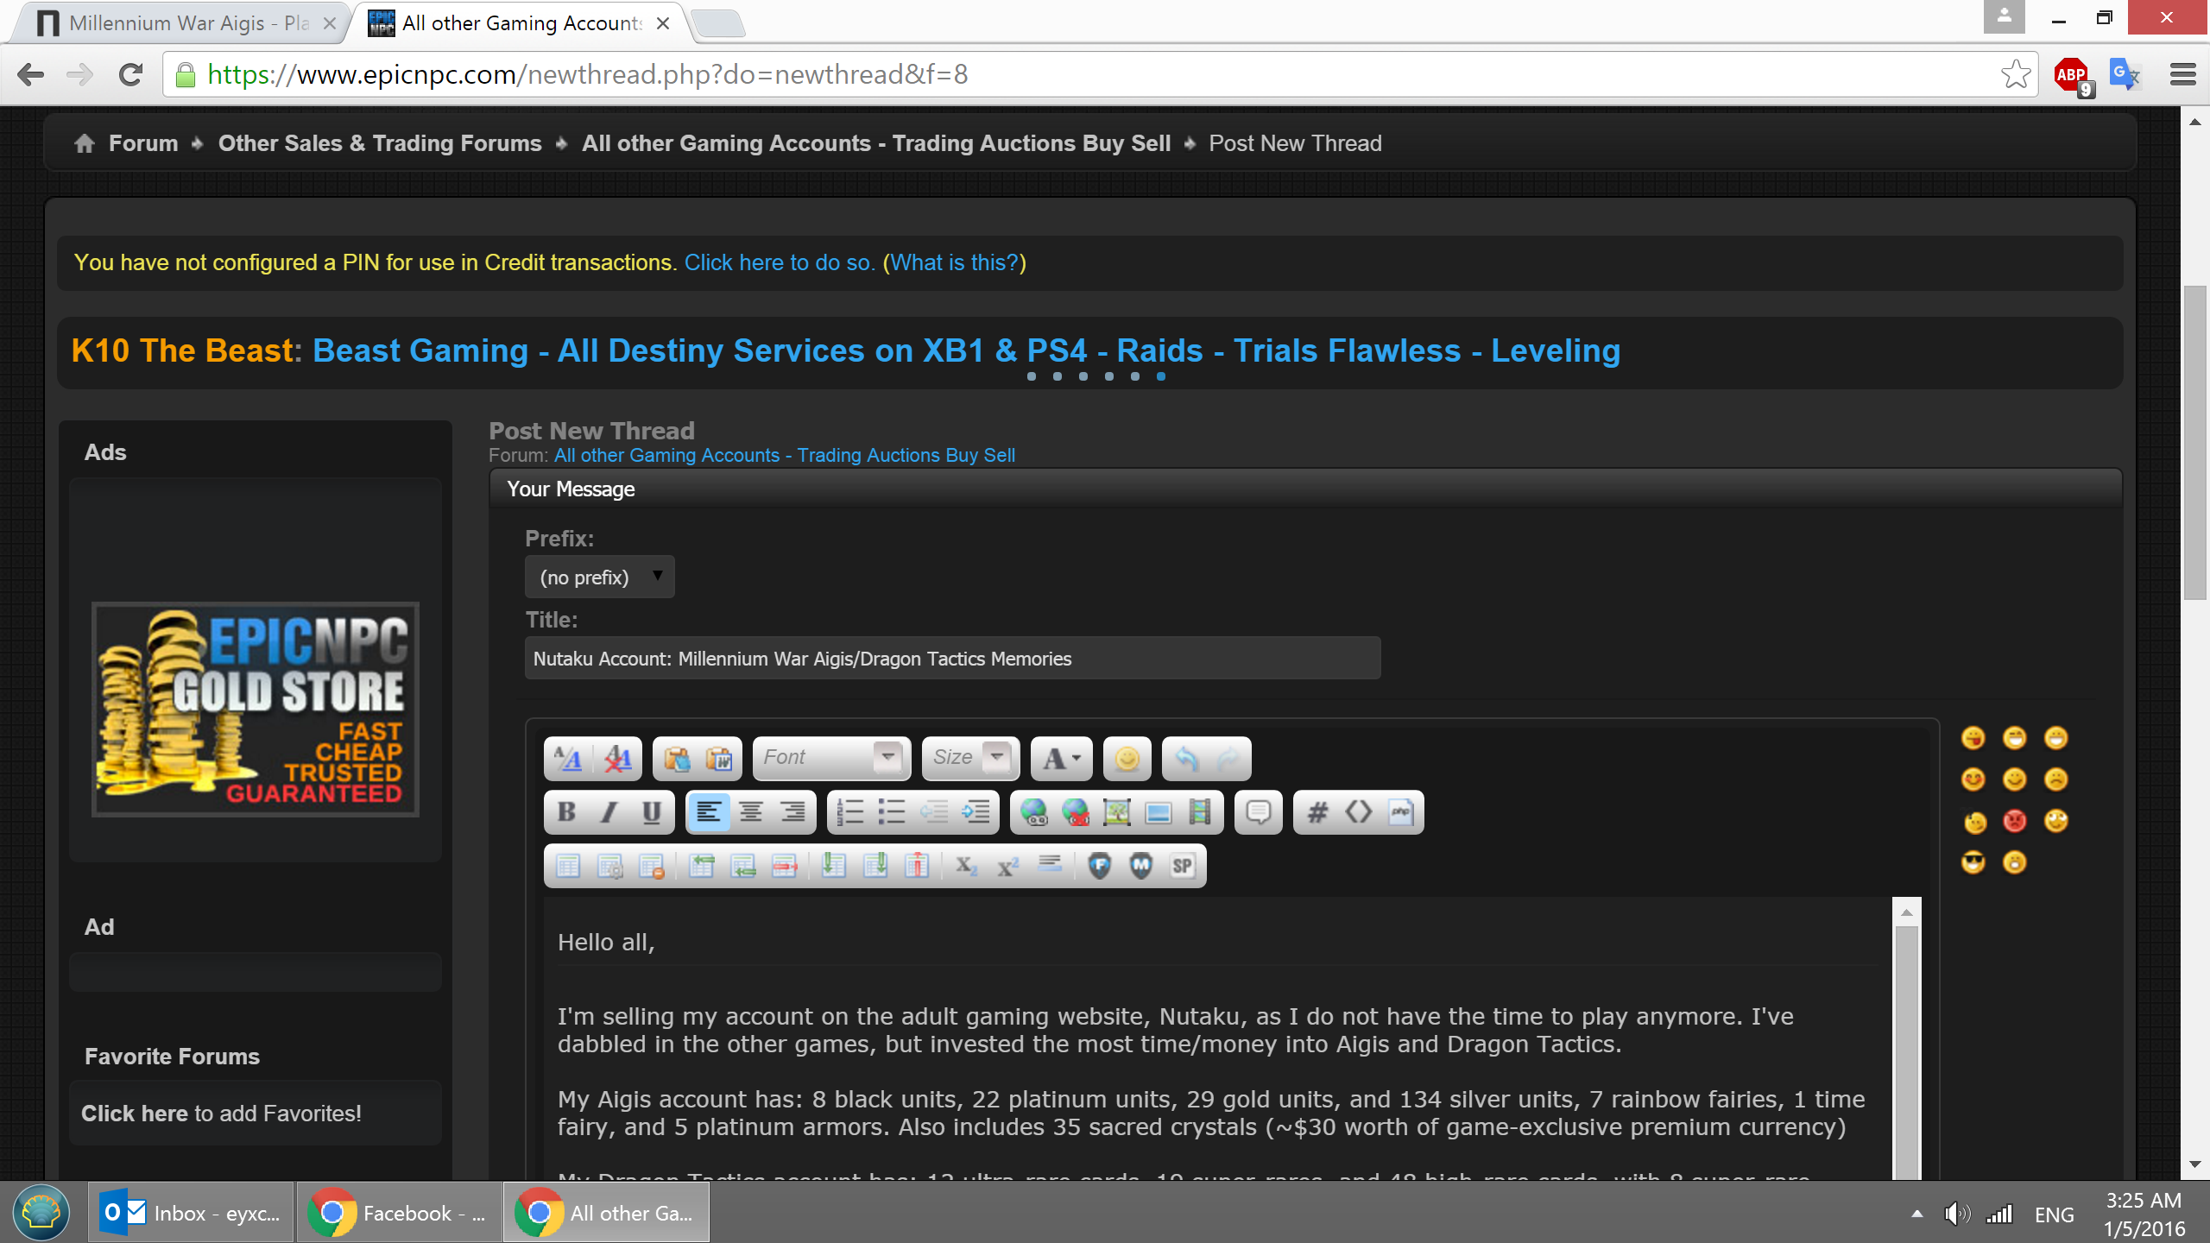Decrease indent of the text

934,812
